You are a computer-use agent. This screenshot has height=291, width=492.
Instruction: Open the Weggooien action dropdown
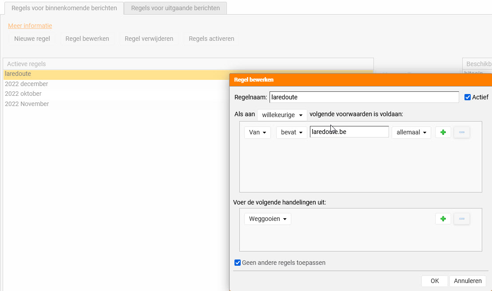click(x=268, y=219)
